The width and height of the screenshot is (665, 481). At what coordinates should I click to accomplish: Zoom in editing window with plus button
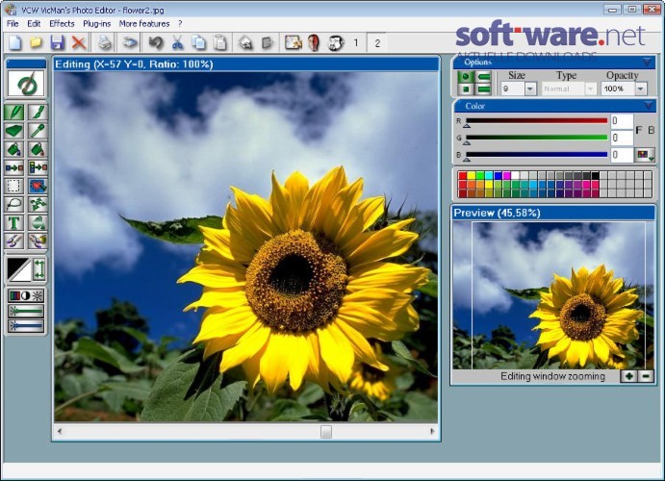(x=628, y=376)
